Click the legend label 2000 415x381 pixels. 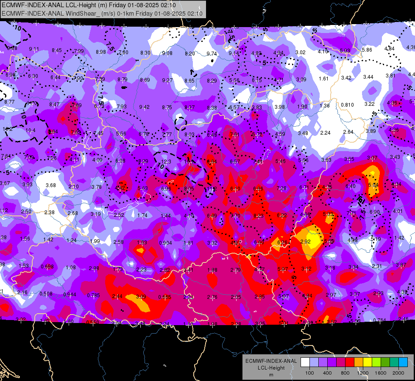coord(398,373)
